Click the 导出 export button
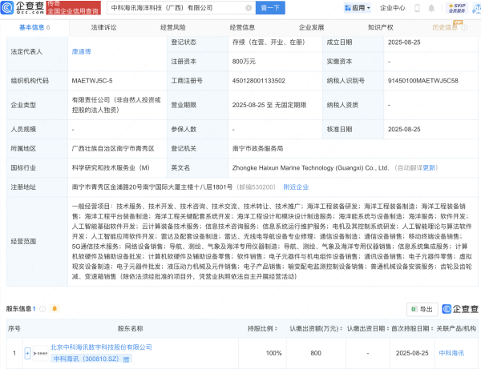Screen dimensions: 481x369 422,309
